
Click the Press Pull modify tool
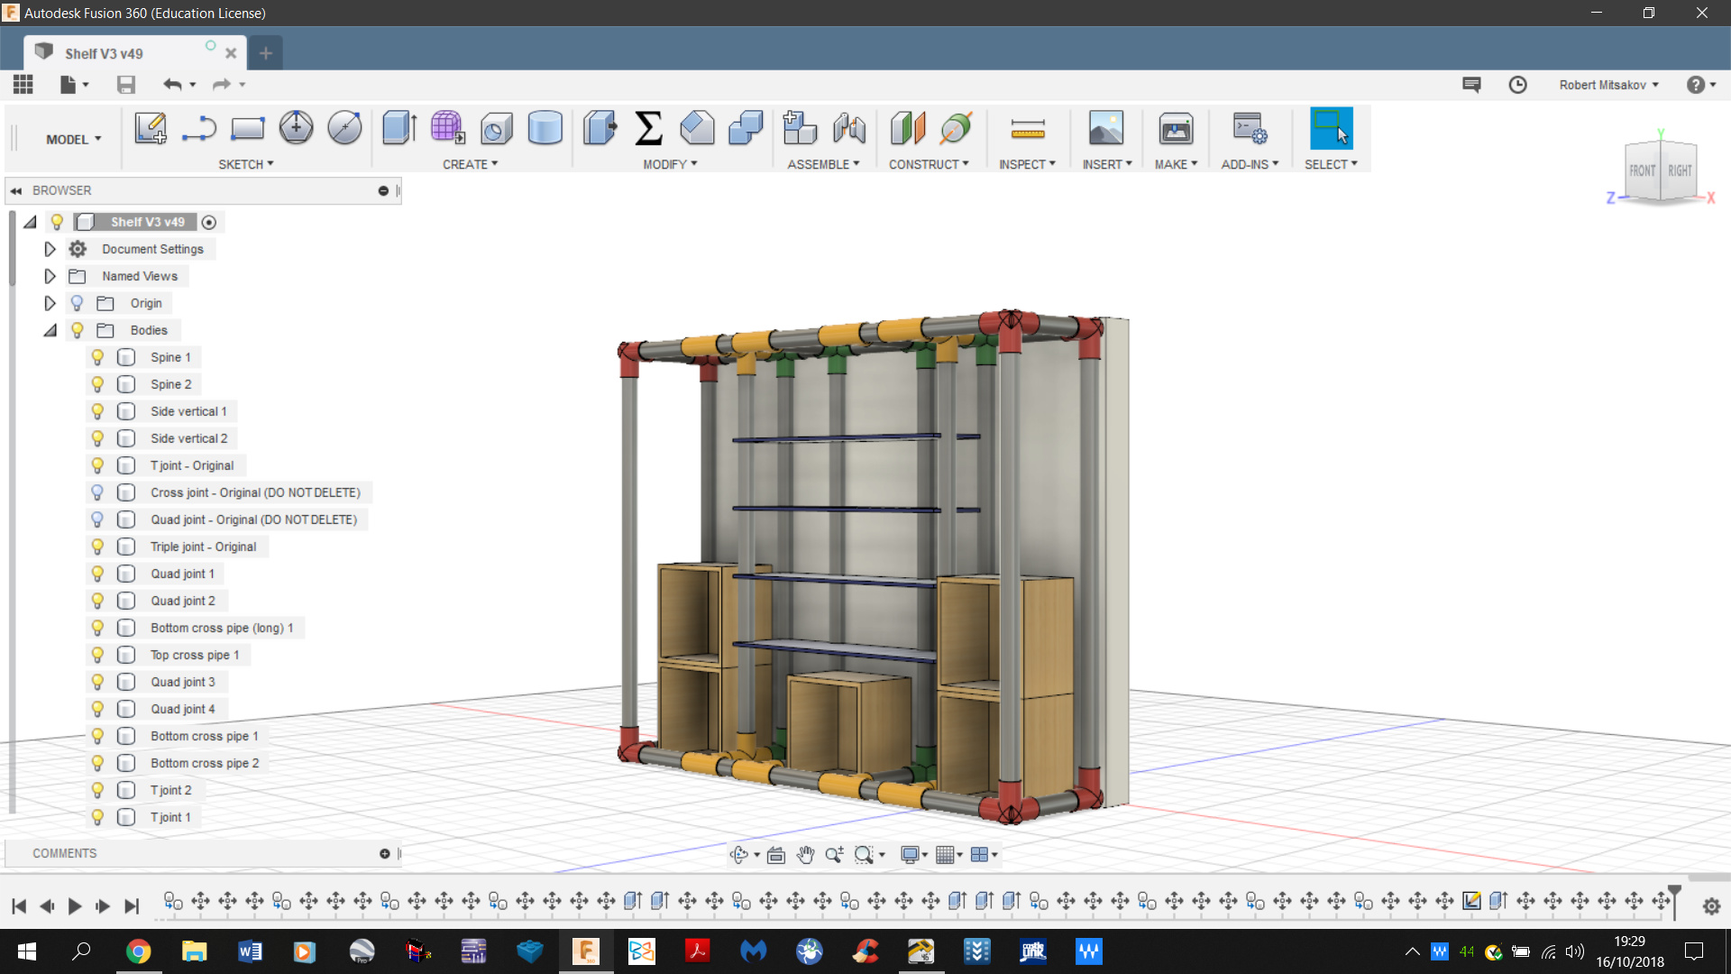[600, 128]
